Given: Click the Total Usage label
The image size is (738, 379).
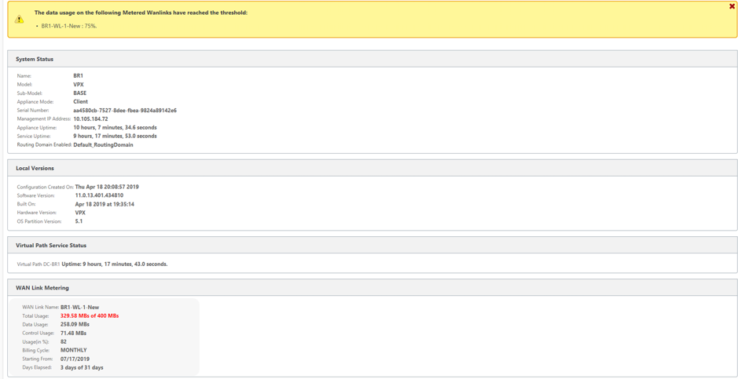Looking at the screenshot, I should [x=35, y=316].
